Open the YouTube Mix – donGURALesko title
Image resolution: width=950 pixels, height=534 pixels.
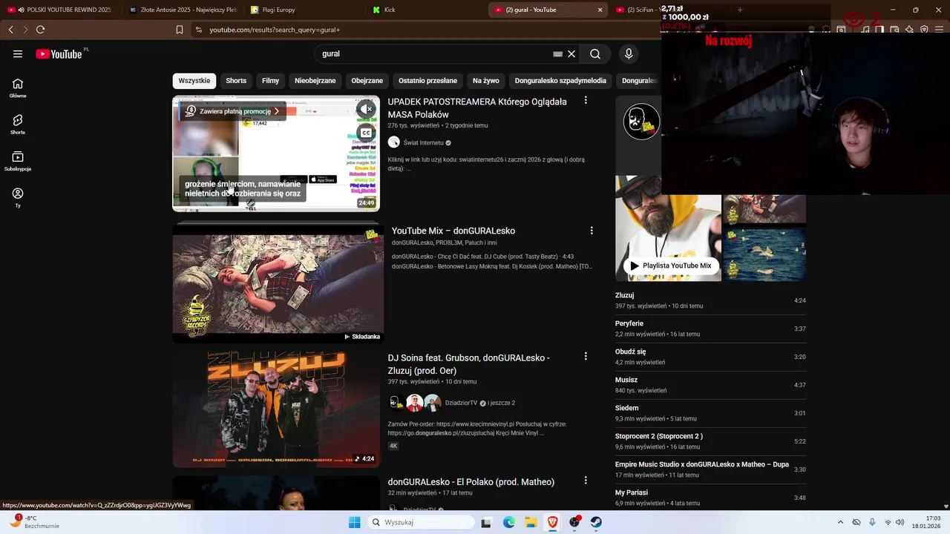point(453,231)
